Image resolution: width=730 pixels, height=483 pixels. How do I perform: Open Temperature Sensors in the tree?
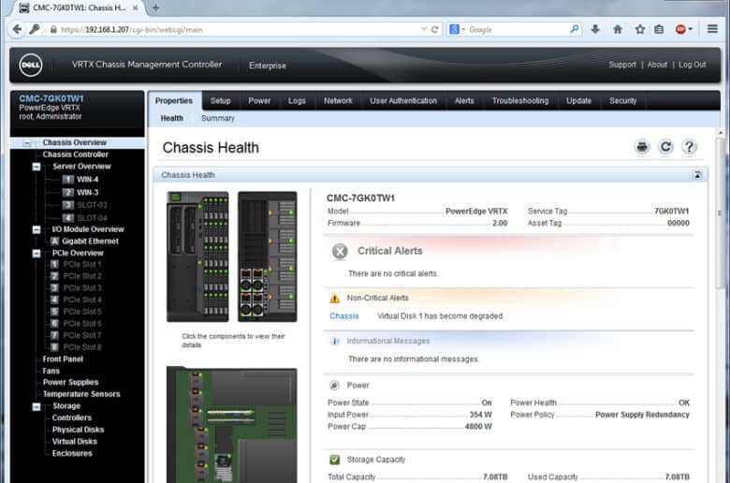81,393
